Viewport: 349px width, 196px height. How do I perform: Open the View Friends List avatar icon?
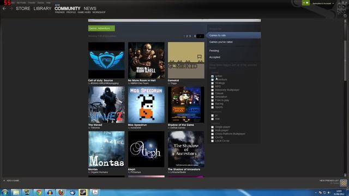344,183
